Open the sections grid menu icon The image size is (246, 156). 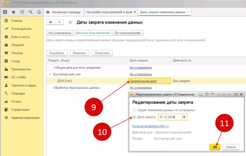5,12
